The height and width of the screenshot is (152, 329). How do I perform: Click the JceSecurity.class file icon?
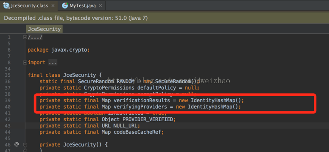[6, 5]
